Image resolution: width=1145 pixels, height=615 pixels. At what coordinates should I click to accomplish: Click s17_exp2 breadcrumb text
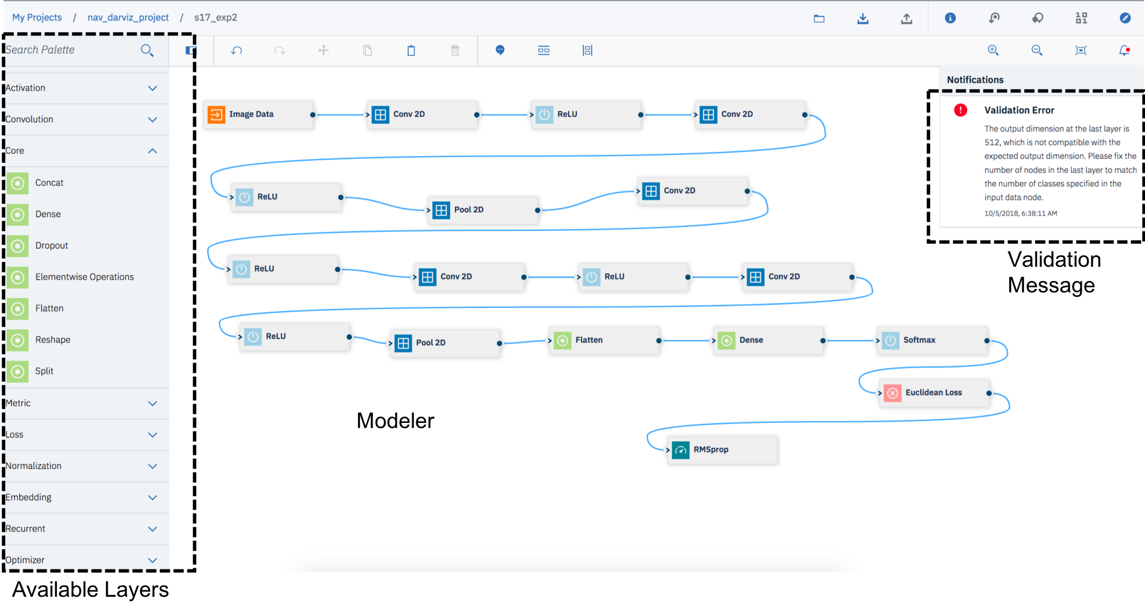point(216,18)
